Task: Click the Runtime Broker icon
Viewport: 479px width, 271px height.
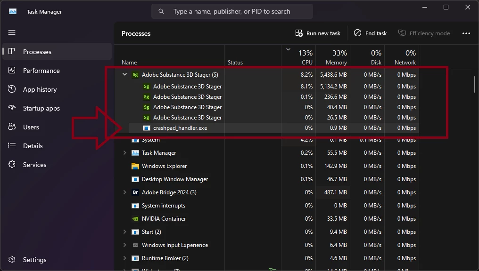Action: tap(135, 258)
